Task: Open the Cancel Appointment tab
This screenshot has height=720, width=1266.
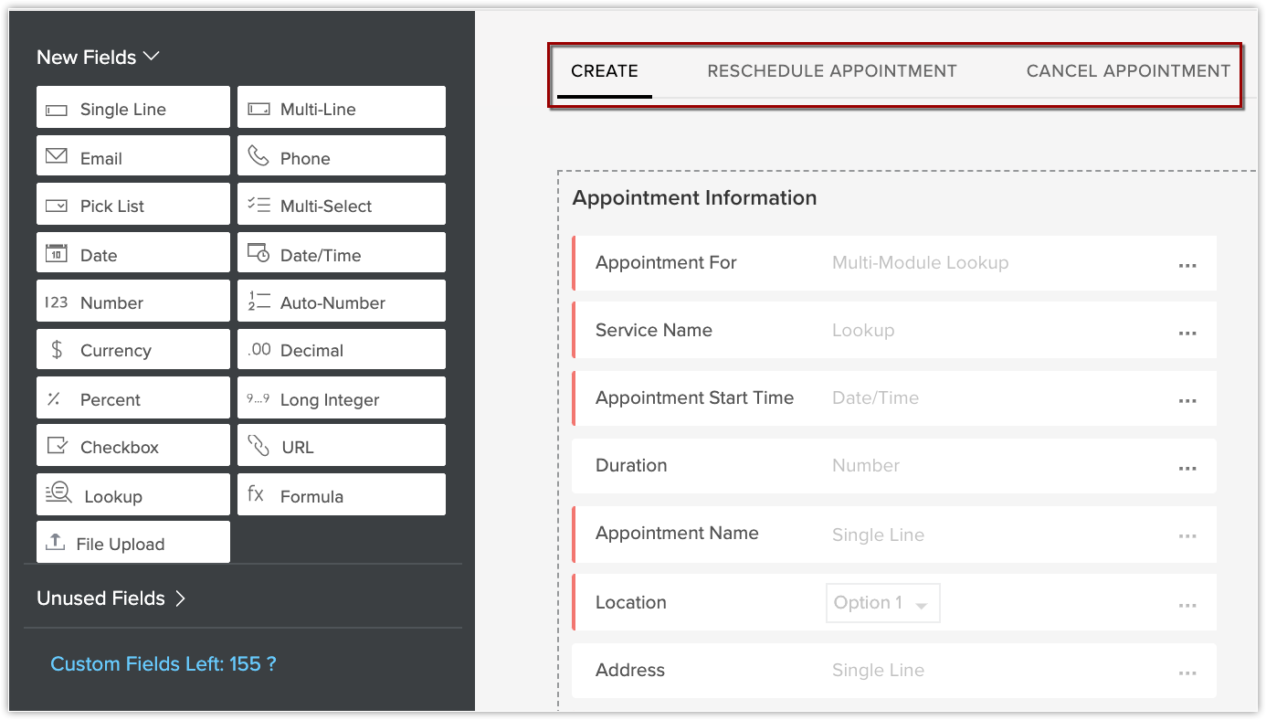Action: point(1128,71)
